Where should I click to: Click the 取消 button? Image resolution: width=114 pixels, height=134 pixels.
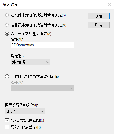[99, 25]
